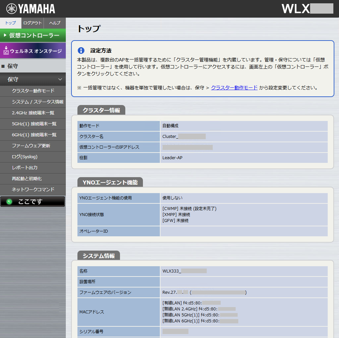This screenshot has height=338, width=339.
Task: Open ファームウェア更新 page
Action: pos(33,146)
